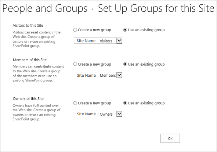Select Create a new group for Owners

coord(75,103)
